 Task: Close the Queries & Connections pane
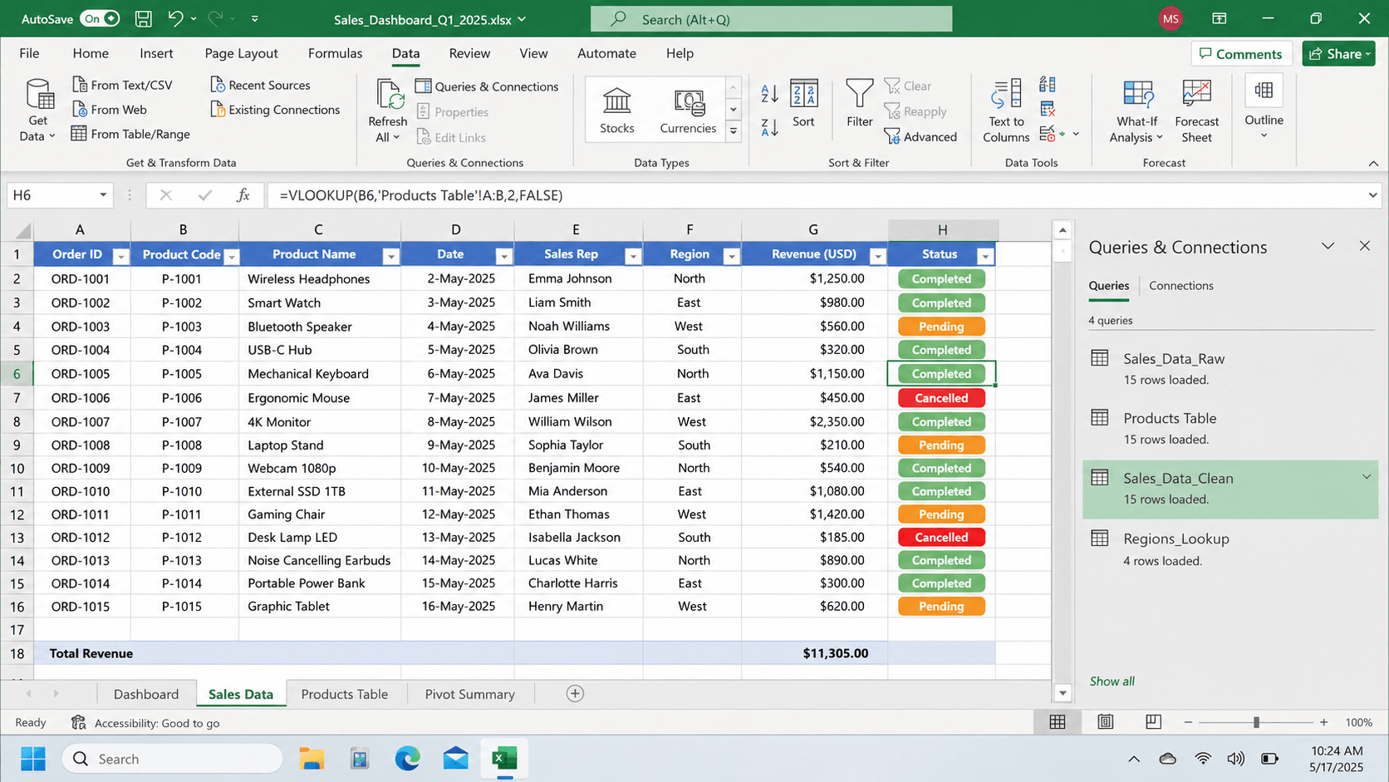[1364, 246]
